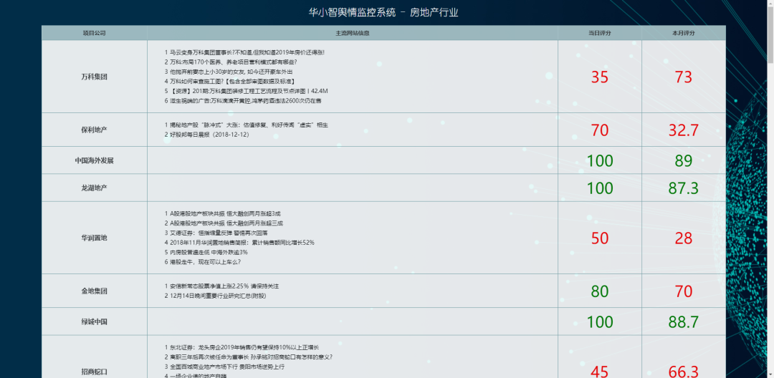Click 绿城中国 monthly score 88.7

tap(684, 322)
